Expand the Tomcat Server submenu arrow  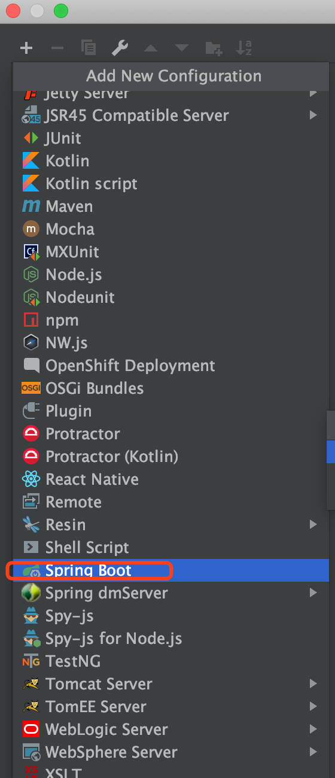313,683
